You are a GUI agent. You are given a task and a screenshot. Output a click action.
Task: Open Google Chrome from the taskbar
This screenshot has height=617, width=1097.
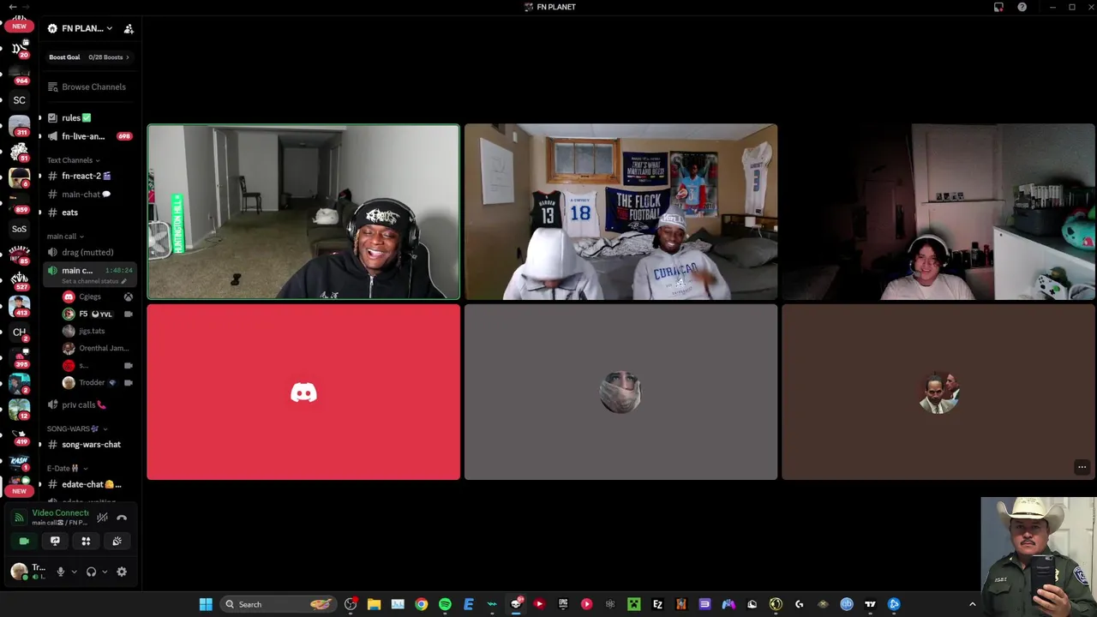pos(421,604)
